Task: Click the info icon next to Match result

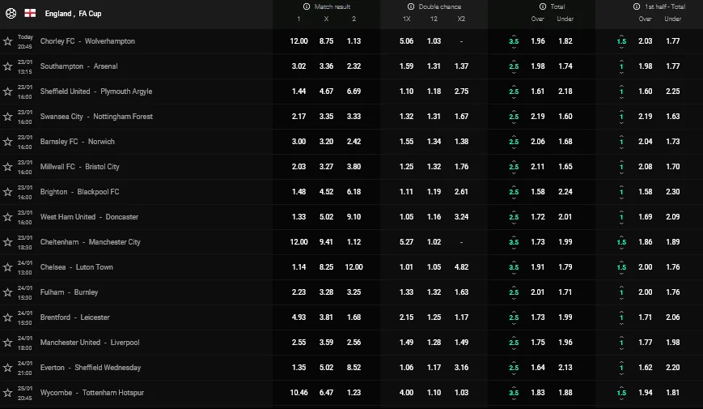Action: click(307, 6)
